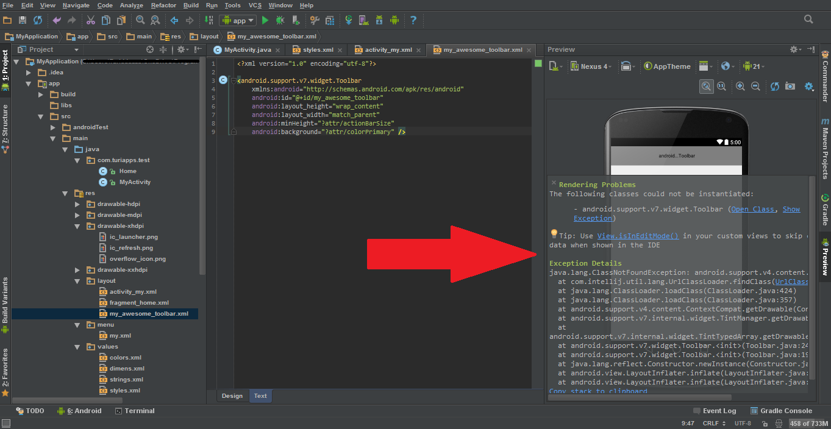The image size is (831, 429).
Task: Sync project with Gradle files icon
Action: tap(349, 20)
